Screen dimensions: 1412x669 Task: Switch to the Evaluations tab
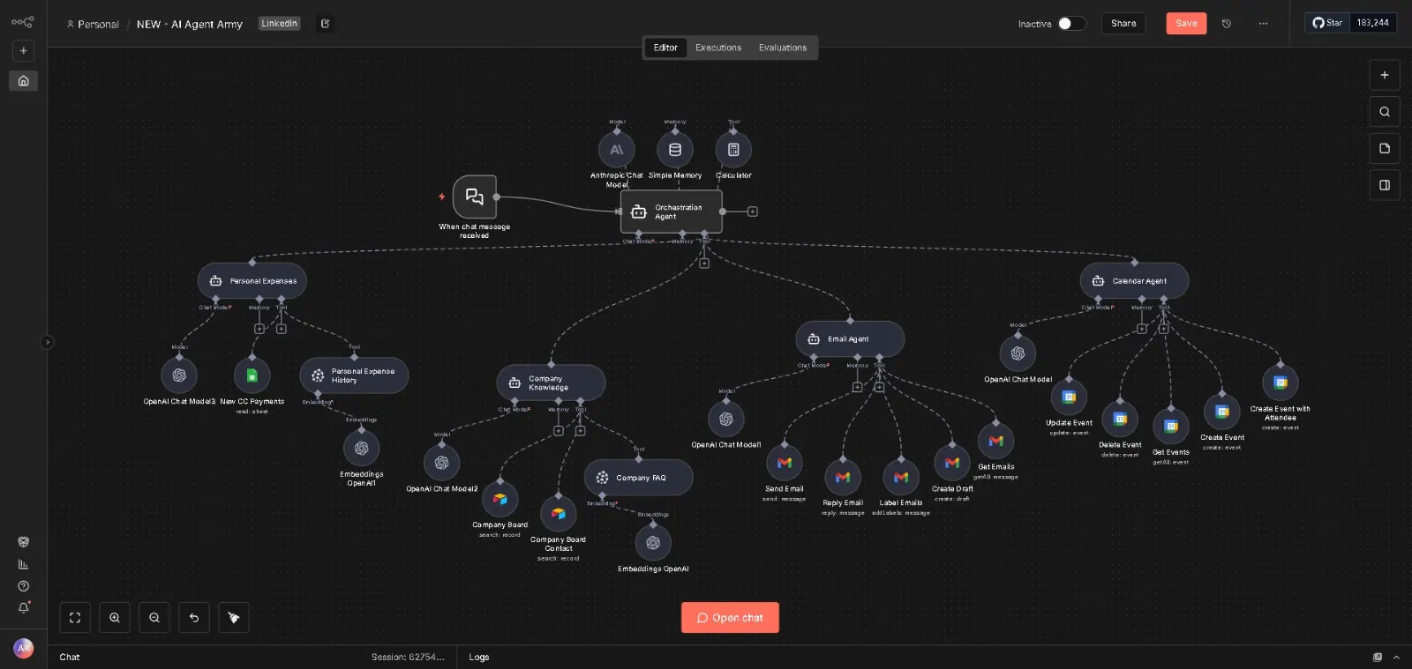click(783, 48)
